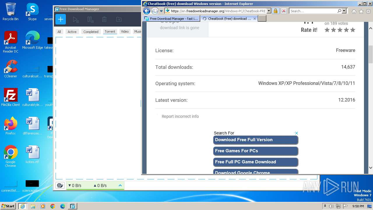The height and width of the screenshot is (210, 373).
Task: Click the add download plus button
Action: point(61,20)
